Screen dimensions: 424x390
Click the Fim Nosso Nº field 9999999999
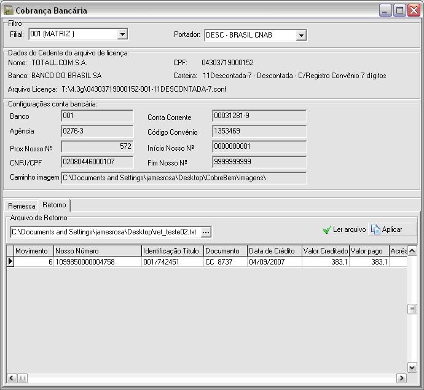point(259,162)
